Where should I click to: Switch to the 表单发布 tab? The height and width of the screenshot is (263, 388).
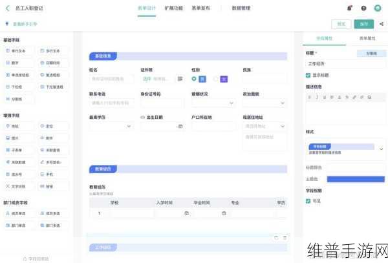(x=200, y=8)
